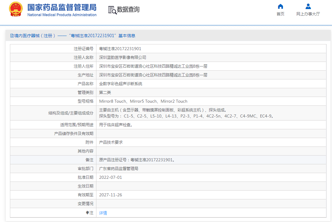Select product name 全数字彩色超声诊断系统
Viewport: 332px width, 222px height.
121,84
